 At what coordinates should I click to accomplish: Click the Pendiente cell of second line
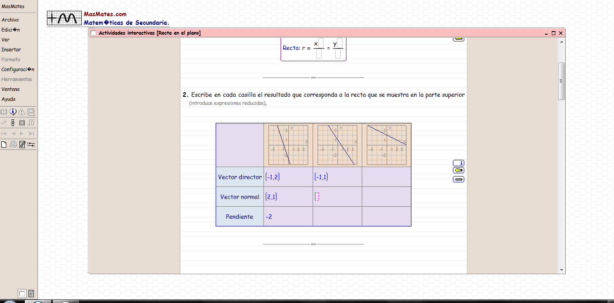tap(337, 217)
